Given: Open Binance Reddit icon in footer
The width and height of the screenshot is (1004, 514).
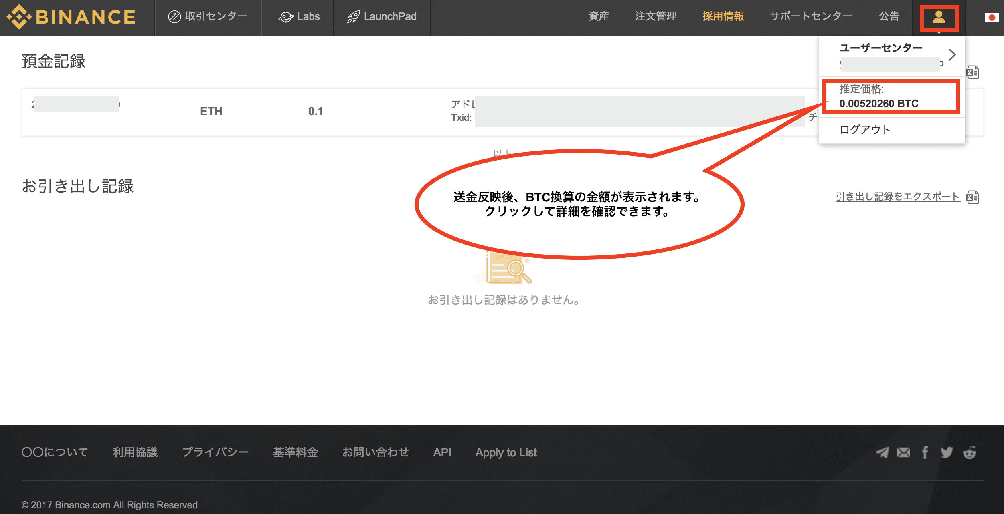Looking at the screenshot, I should pos(969,452).
